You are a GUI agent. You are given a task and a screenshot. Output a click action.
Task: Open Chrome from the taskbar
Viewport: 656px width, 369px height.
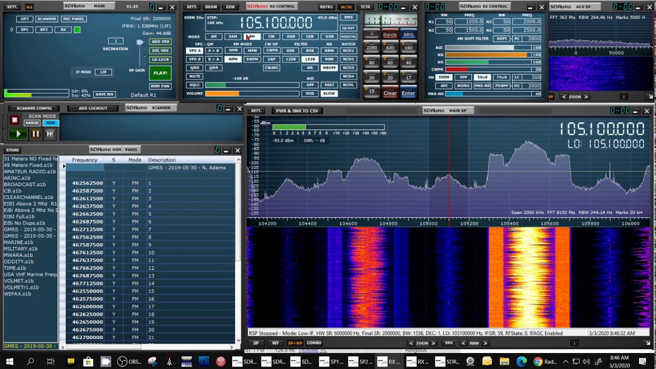pos(538,361)
